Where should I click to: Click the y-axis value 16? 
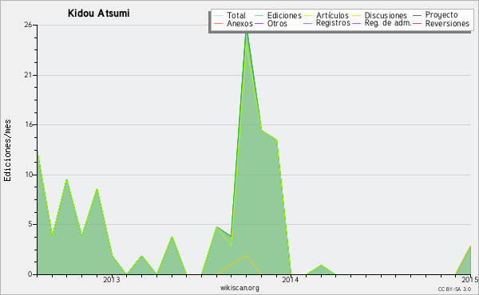pyautogui.click(x=28, y=124)
